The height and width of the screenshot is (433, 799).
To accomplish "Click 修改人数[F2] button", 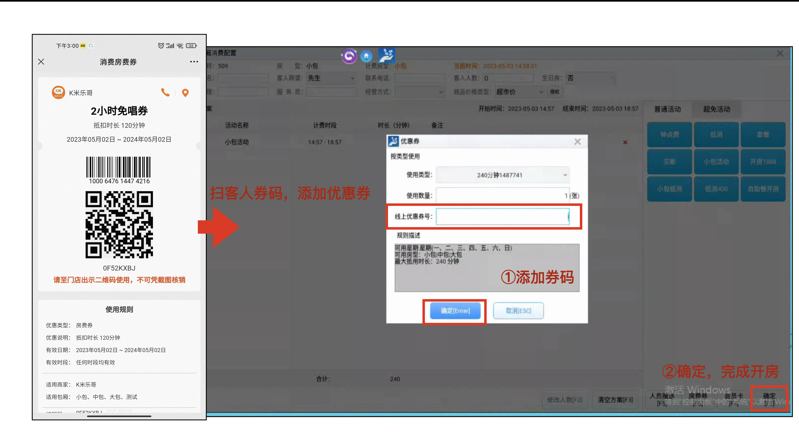I will point(565,400).
